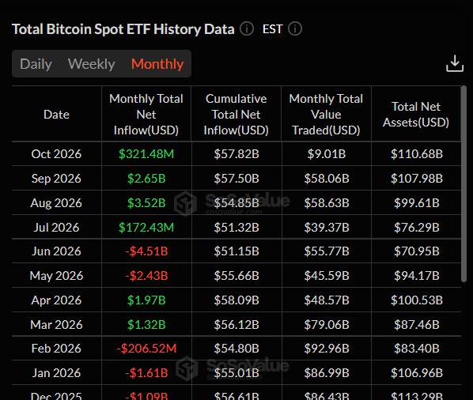Switch to the Daily tab
Viewport: 473px width, 400px height.
point(36,64)
